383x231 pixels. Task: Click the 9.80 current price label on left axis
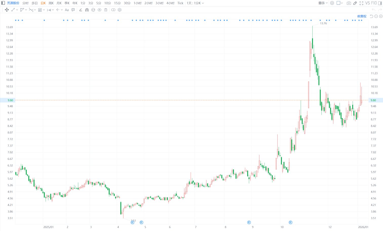point(10,100)
